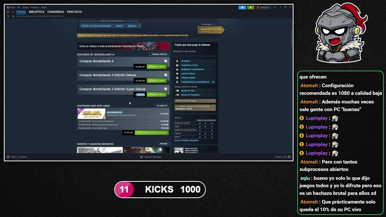Image resolution: width=386 pixels, height=217 pixels.
Task: Click the accessibility features icon
Action: click(177, 82)
